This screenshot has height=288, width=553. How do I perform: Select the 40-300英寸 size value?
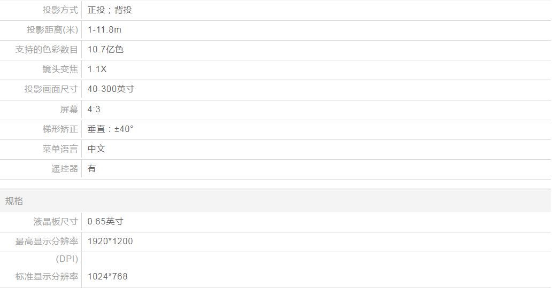point(111,89)
